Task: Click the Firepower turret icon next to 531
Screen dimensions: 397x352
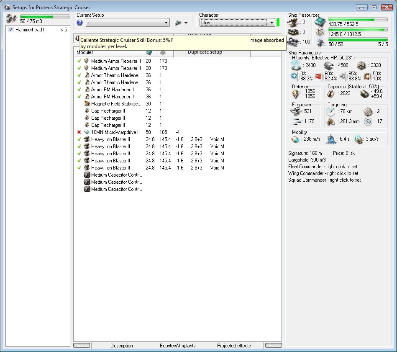Action: tap(295, 111)
